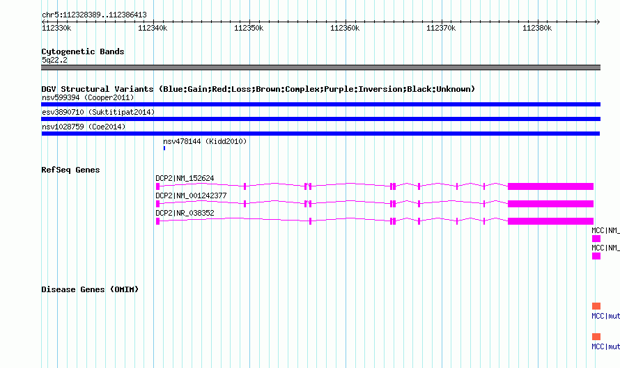The height and width of the screenshot is (368, 620).
Task: Click the large last exon of DCP2|NM_001242377
Action: (550, 204)
